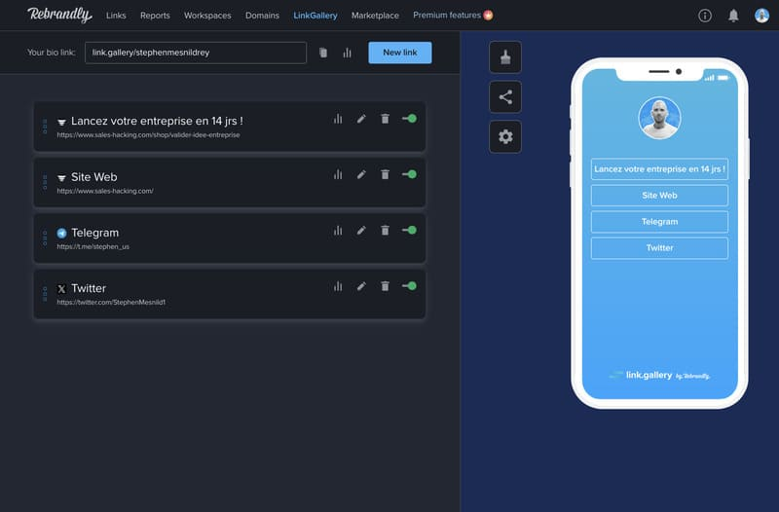Viewport: 779px width, 512px height.
Task: Disable the Lancez votre entreprise link toggle
Action: (409, 119)
